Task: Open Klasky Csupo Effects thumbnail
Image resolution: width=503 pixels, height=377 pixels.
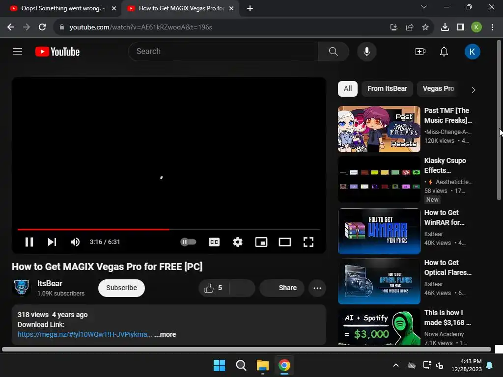Action: (379, 179)
